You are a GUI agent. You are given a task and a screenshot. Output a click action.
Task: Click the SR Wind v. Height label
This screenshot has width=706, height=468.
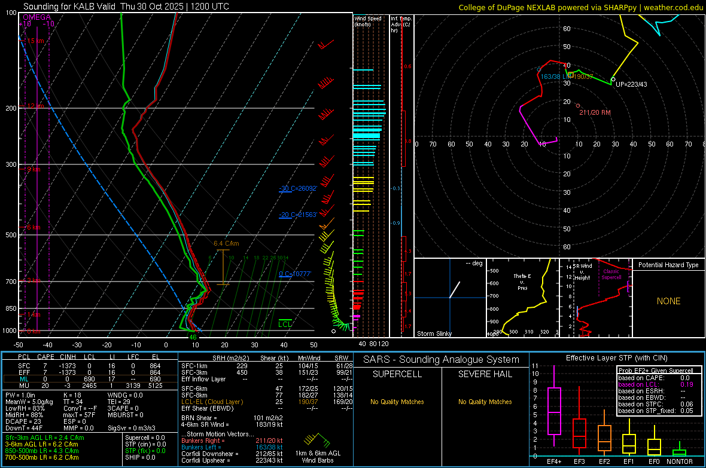click(x=582, y=272)
